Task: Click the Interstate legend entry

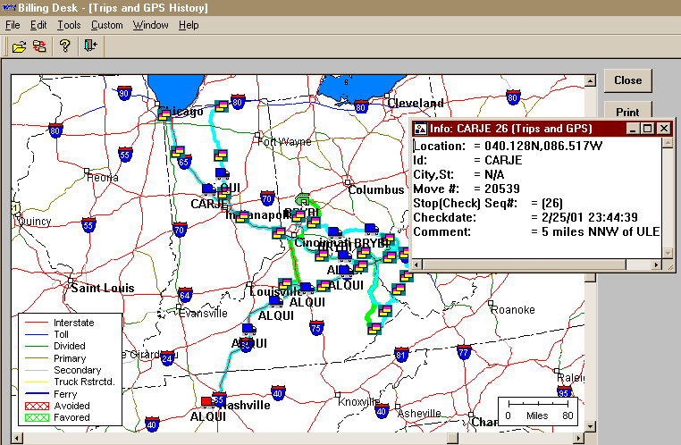Action: tap(60, 323)
